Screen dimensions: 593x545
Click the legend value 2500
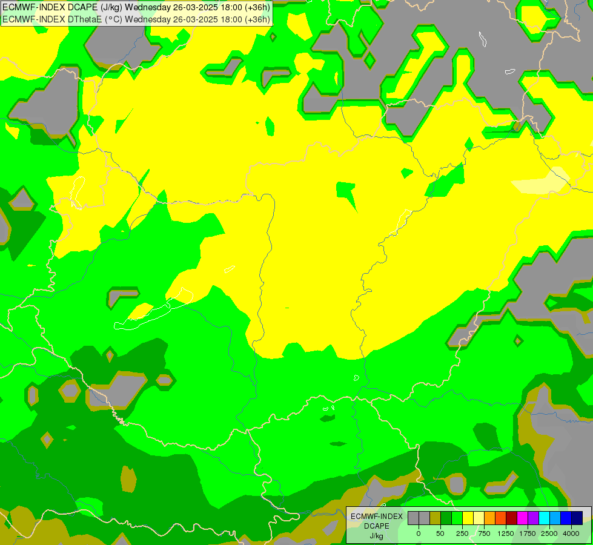coord(549,533)
